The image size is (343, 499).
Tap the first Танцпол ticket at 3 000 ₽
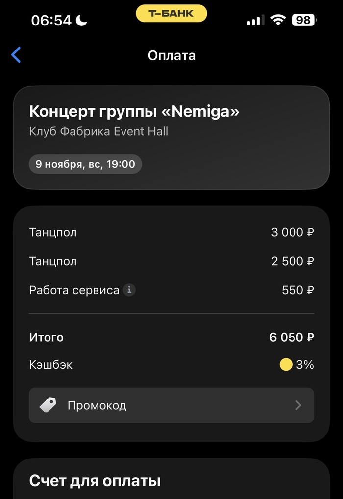tap(171, 232)
